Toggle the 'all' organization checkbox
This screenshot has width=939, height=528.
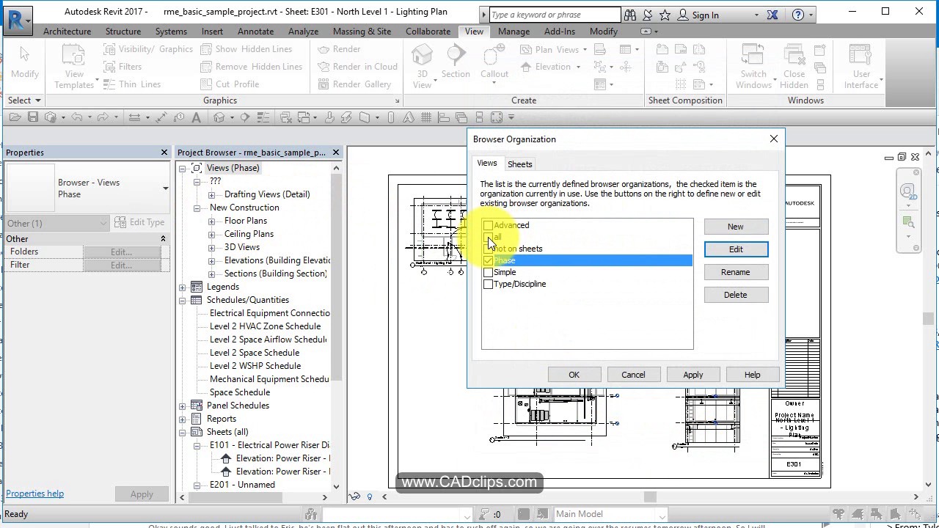[x=488, y=237]
